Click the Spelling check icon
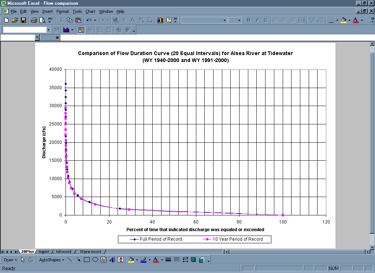 tap(51, 20)
